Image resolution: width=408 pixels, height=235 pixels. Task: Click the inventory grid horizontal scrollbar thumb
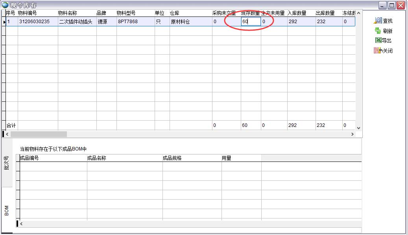[x=39, y=134]
